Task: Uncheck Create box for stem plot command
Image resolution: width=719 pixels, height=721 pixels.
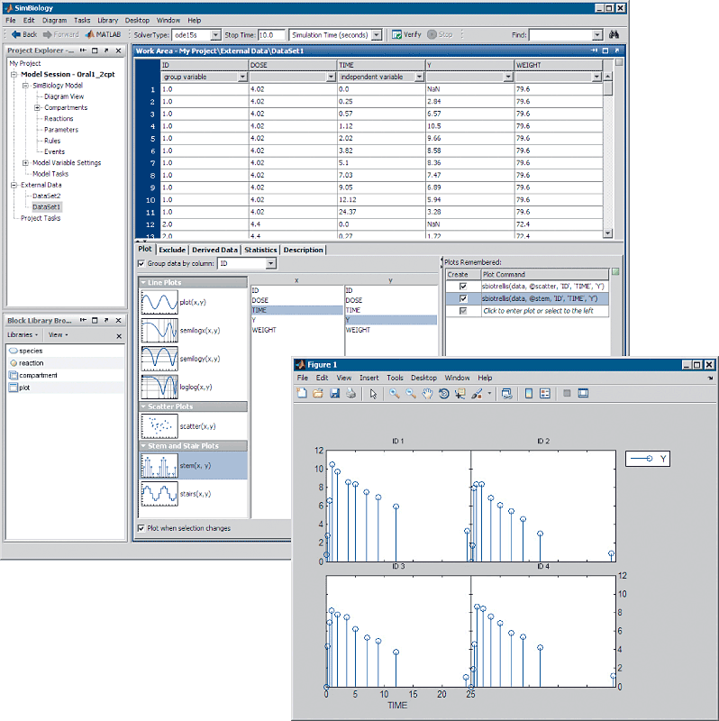Action: tap(463, 298)
